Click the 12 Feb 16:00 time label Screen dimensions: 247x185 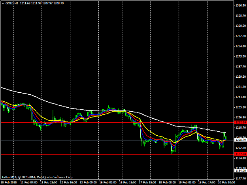tap(68, 183)
